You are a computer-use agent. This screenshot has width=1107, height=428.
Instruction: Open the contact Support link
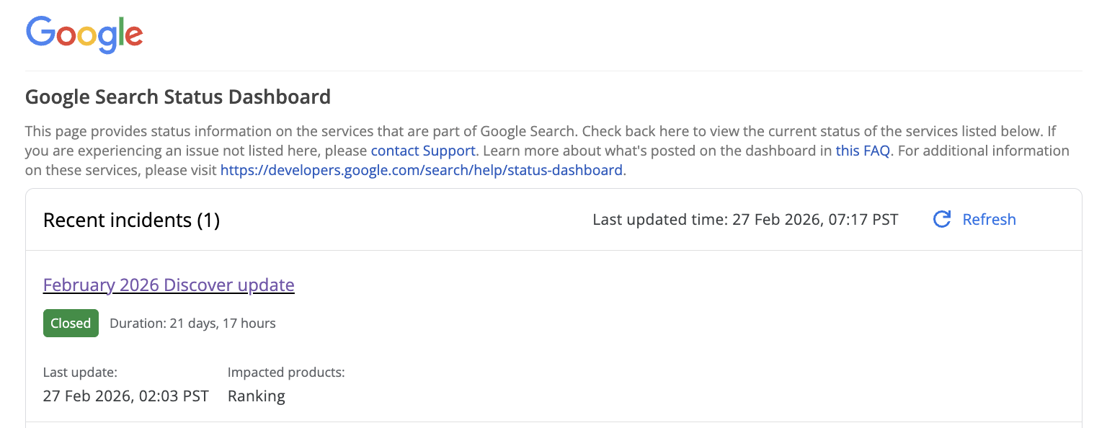tap(422, 150)
